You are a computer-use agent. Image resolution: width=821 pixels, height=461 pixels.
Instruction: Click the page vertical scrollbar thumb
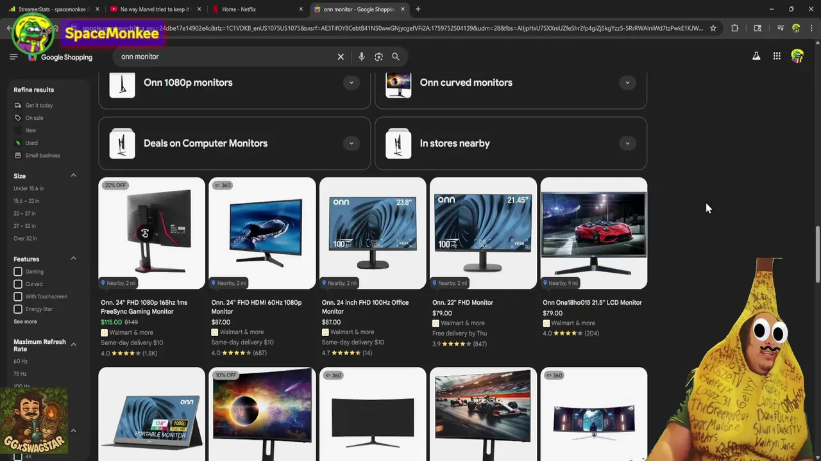(x=817, y=254)
